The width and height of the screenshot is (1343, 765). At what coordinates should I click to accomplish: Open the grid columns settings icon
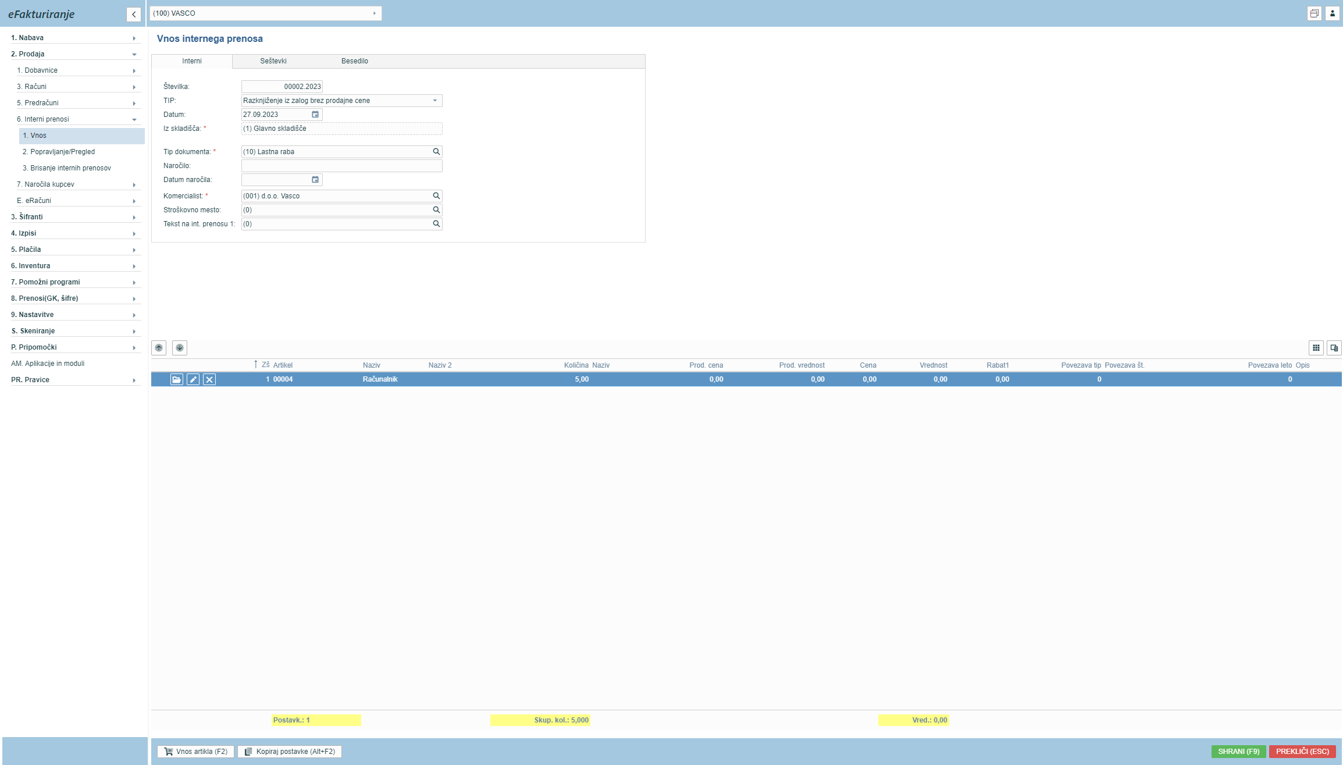pos(1316,348)
